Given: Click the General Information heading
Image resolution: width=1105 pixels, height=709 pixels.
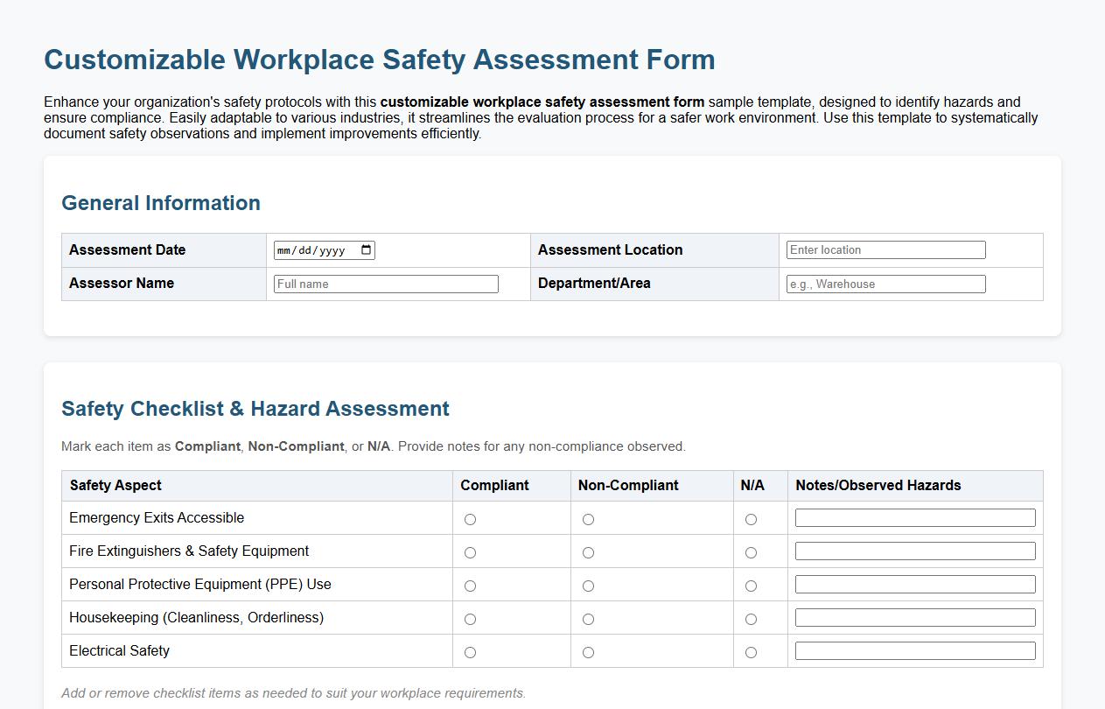Looking at the screenshot, I should click(160, 202).
